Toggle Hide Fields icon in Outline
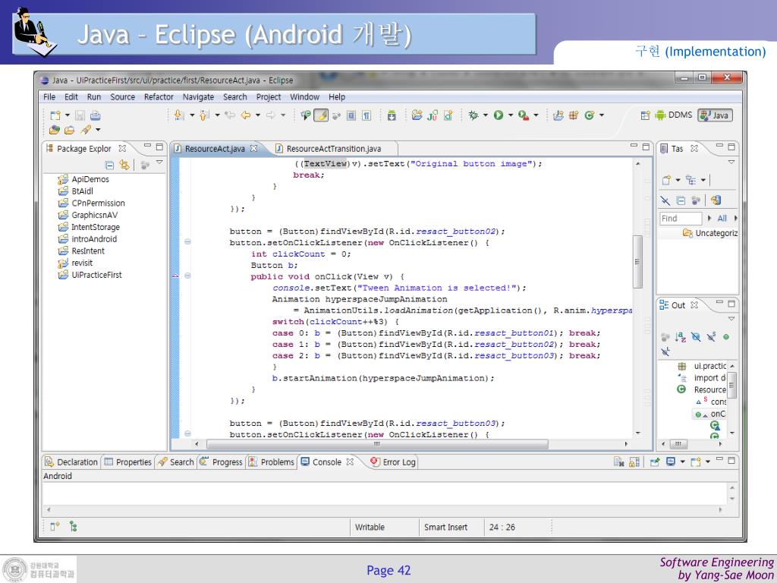 [x=696, y=337]
